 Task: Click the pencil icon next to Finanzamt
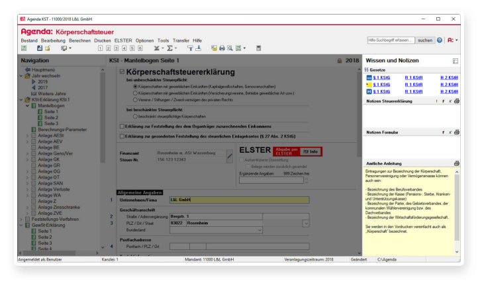click(230, 155)
